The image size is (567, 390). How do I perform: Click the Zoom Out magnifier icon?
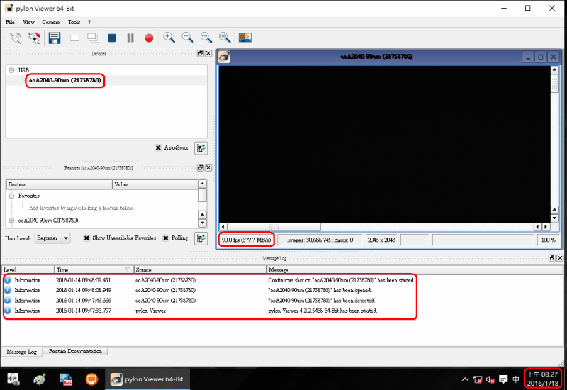[x=187, y=38]
